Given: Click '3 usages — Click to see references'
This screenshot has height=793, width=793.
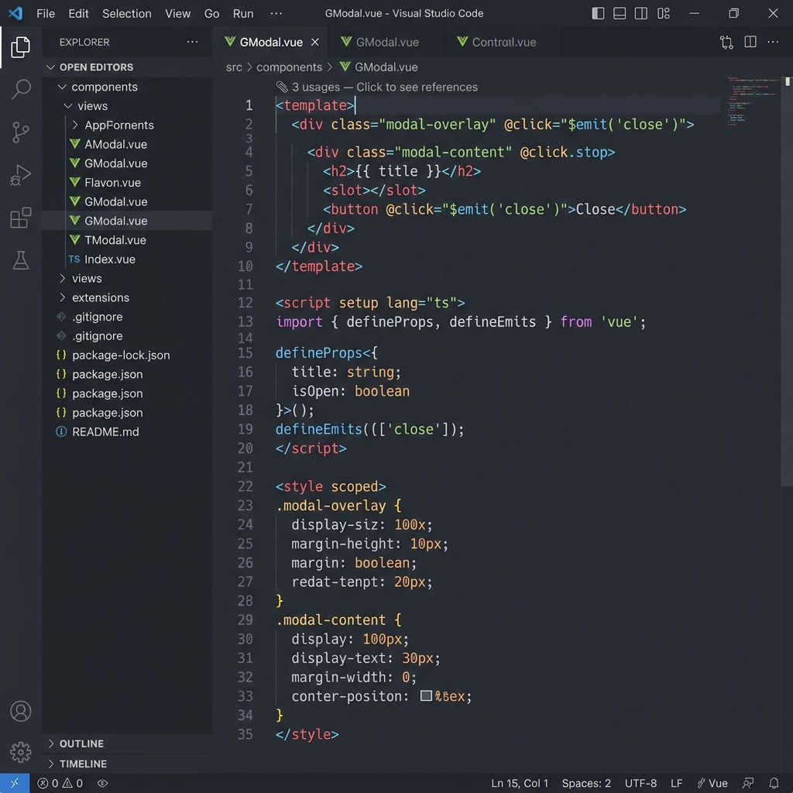Looking at the screenshot, I should click(x=384, y=87).
